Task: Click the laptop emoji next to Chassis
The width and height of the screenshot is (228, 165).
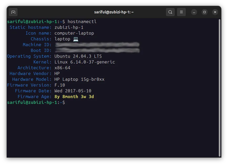Action: pyautogui.click(x=76, y=39)
